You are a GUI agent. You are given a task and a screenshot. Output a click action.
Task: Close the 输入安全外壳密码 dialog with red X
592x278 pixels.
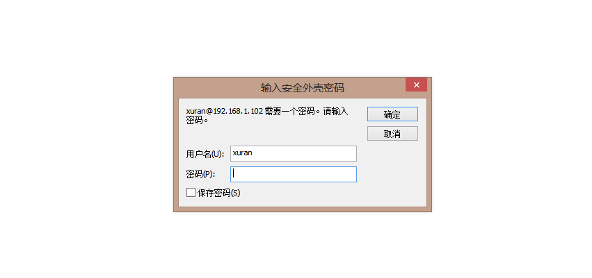pyautogui.click(x=416, y=85)
